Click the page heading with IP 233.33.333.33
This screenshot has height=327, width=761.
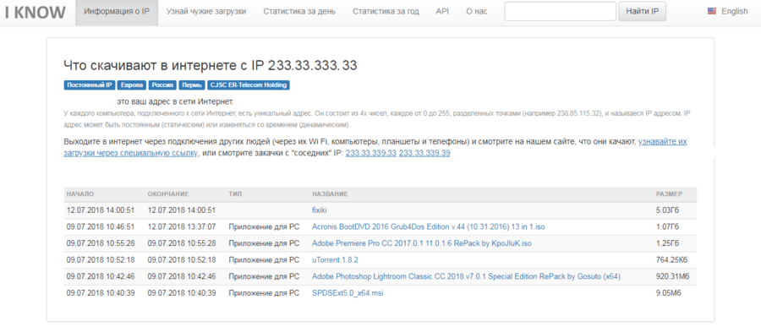tap(211, 66)
